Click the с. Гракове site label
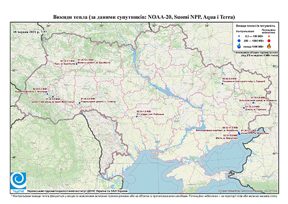The width and height of the screenshot is (288, 204). (244, 81)
